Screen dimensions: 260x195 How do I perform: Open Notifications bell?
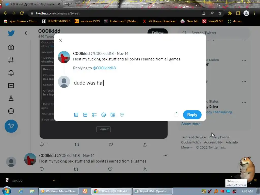11,73
